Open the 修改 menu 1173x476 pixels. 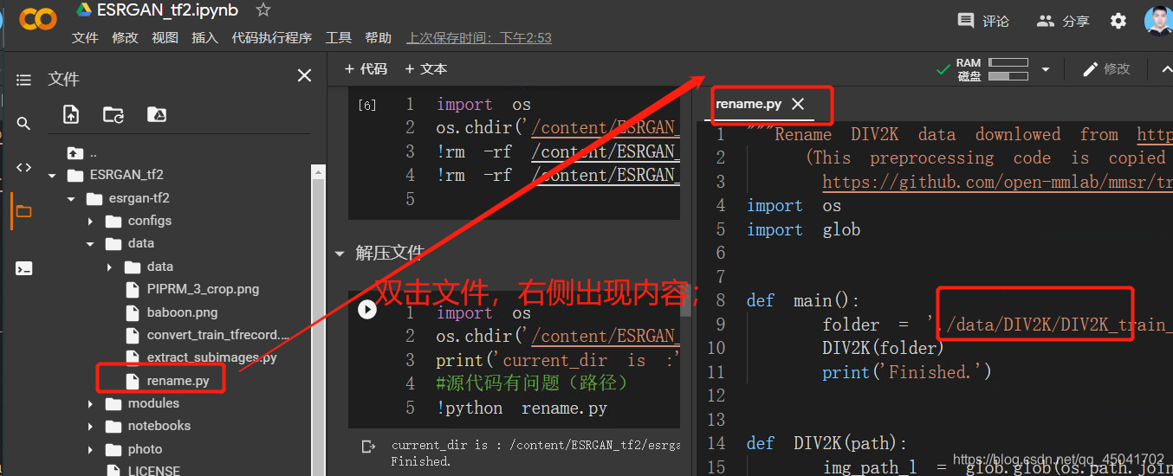[125, 37]
